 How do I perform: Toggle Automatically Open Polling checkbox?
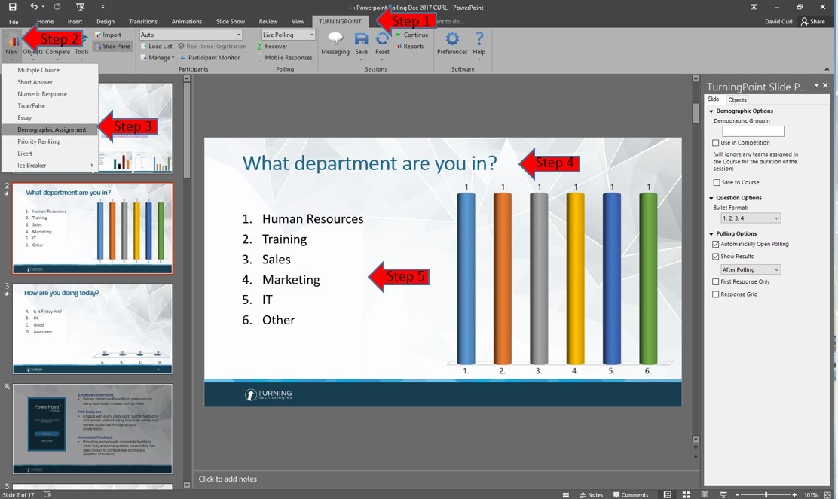(x=716, y=244)
